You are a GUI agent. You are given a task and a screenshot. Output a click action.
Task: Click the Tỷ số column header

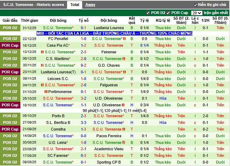coord(84,20)
